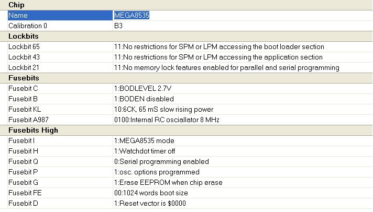The image size is (373, 212).
Task: Open the Erase EEPROM when chip erase value
Action: click(168, 182)
